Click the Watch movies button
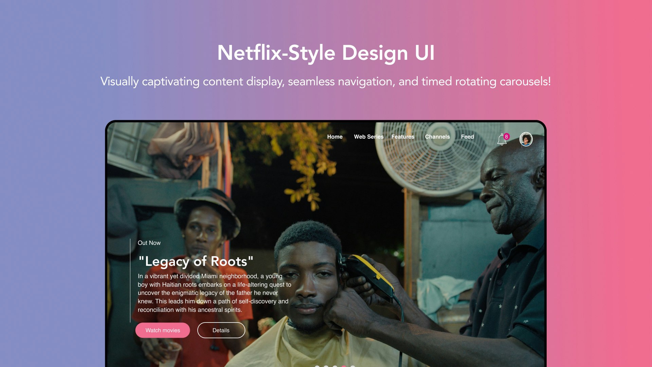Viewport: 652px width, 367px height. pyautogui.click(x=163, y=330)
